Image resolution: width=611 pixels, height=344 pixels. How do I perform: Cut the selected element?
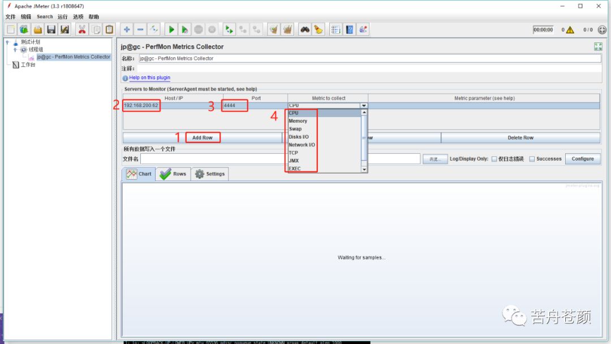[x=82, y=29]
